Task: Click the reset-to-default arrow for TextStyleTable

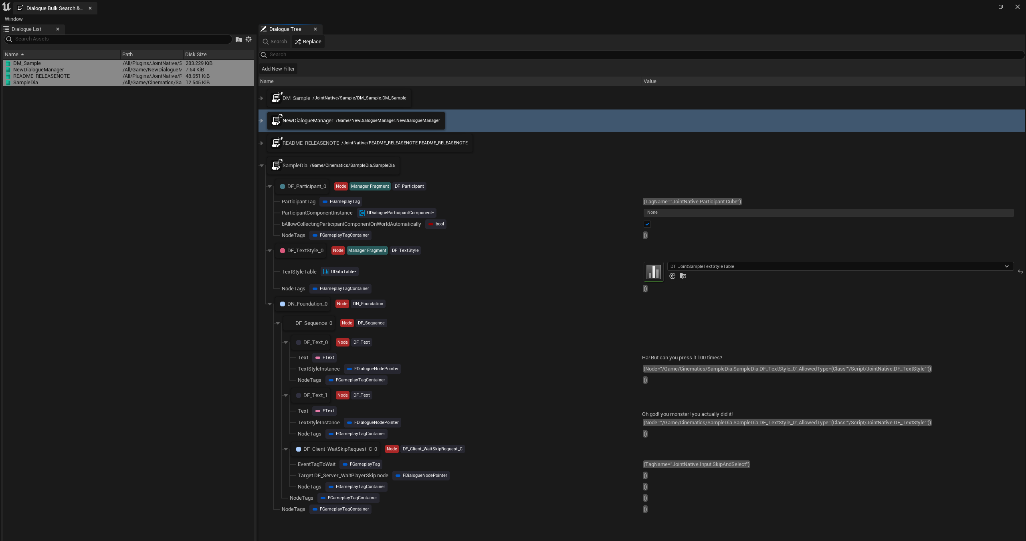Action: tap(1020, 272)
